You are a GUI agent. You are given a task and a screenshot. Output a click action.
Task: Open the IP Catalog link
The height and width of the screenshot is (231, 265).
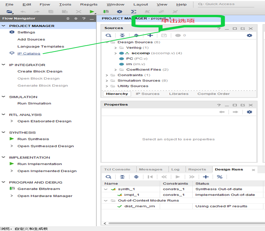click(x=29, y=53)
